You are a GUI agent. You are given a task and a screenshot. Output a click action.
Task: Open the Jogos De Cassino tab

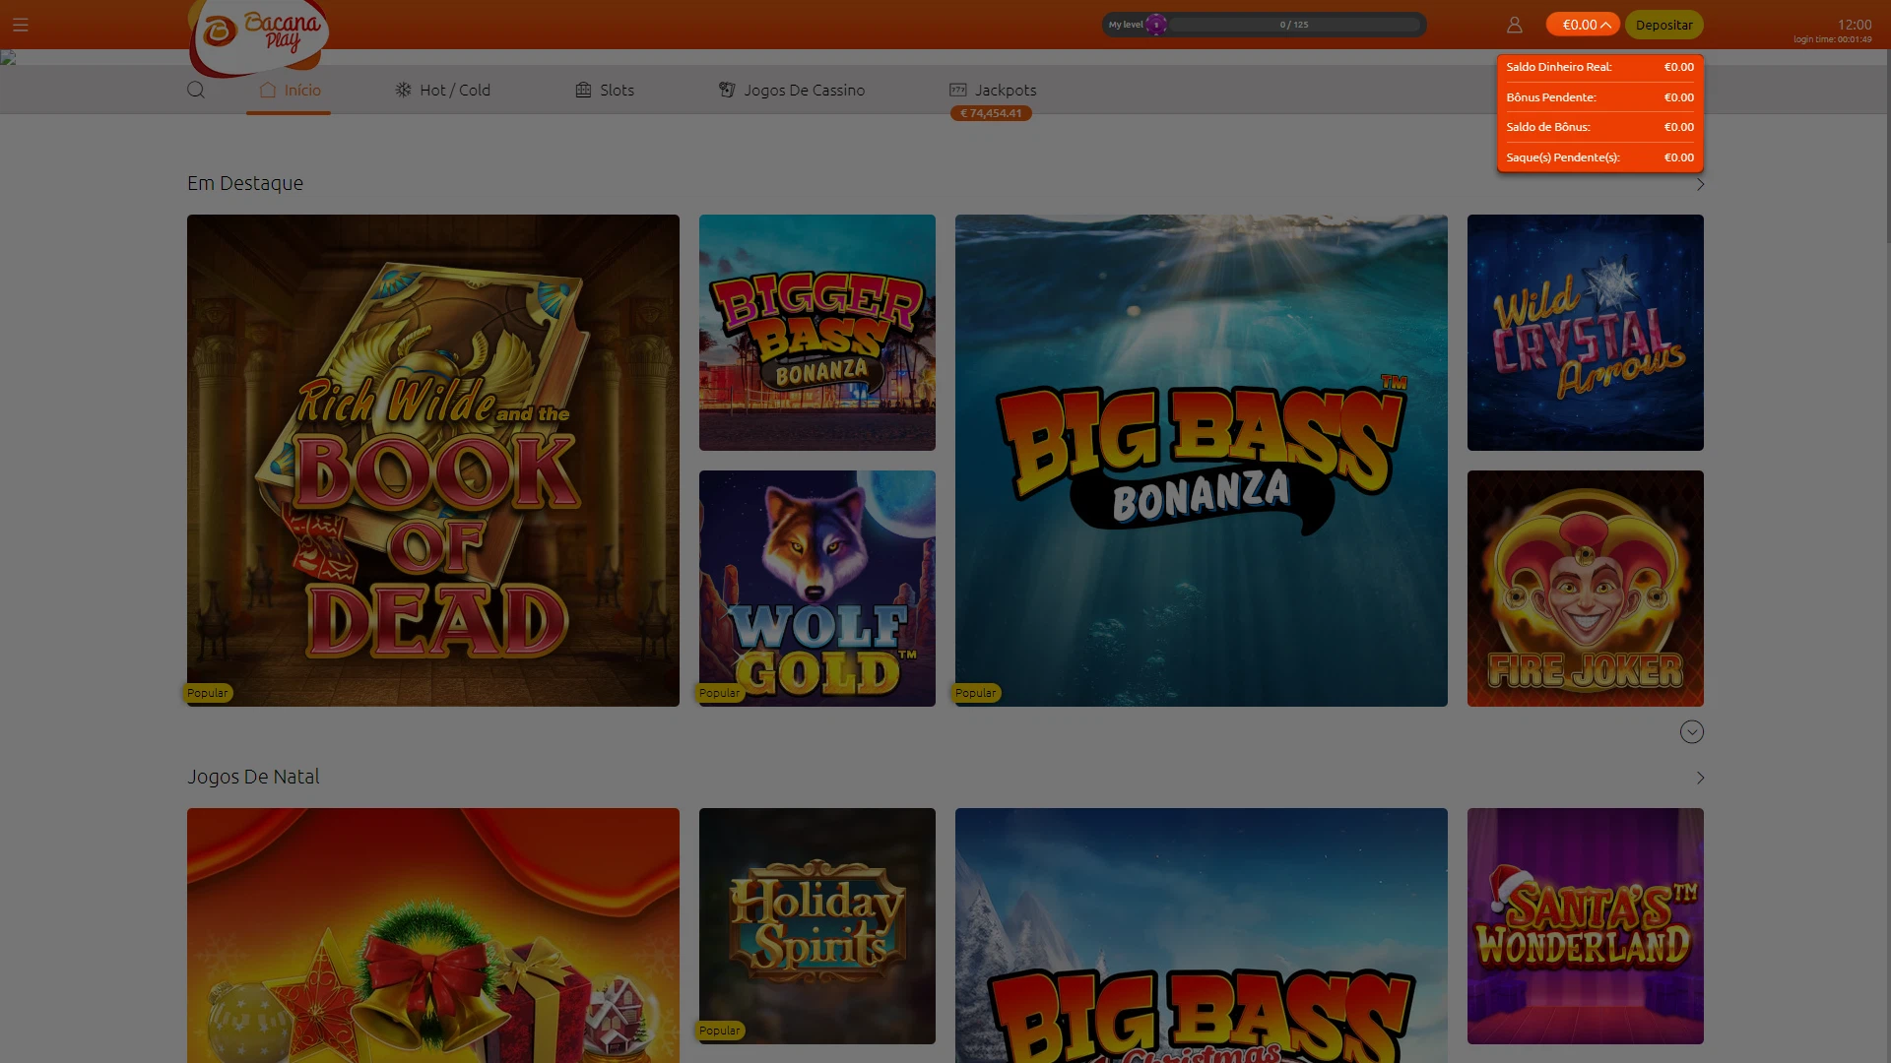tap(792, 90)
